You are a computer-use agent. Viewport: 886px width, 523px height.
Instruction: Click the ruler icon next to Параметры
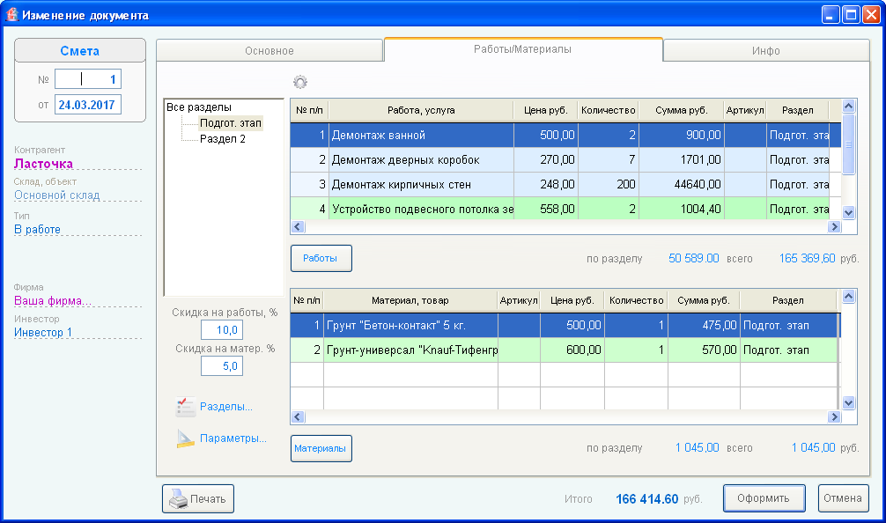coord(185,438)
